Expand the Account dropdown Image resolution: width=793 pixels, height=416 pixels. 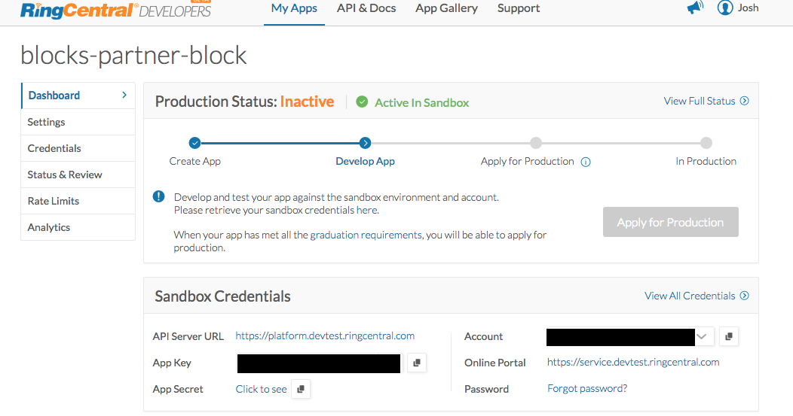coord(703,336)
